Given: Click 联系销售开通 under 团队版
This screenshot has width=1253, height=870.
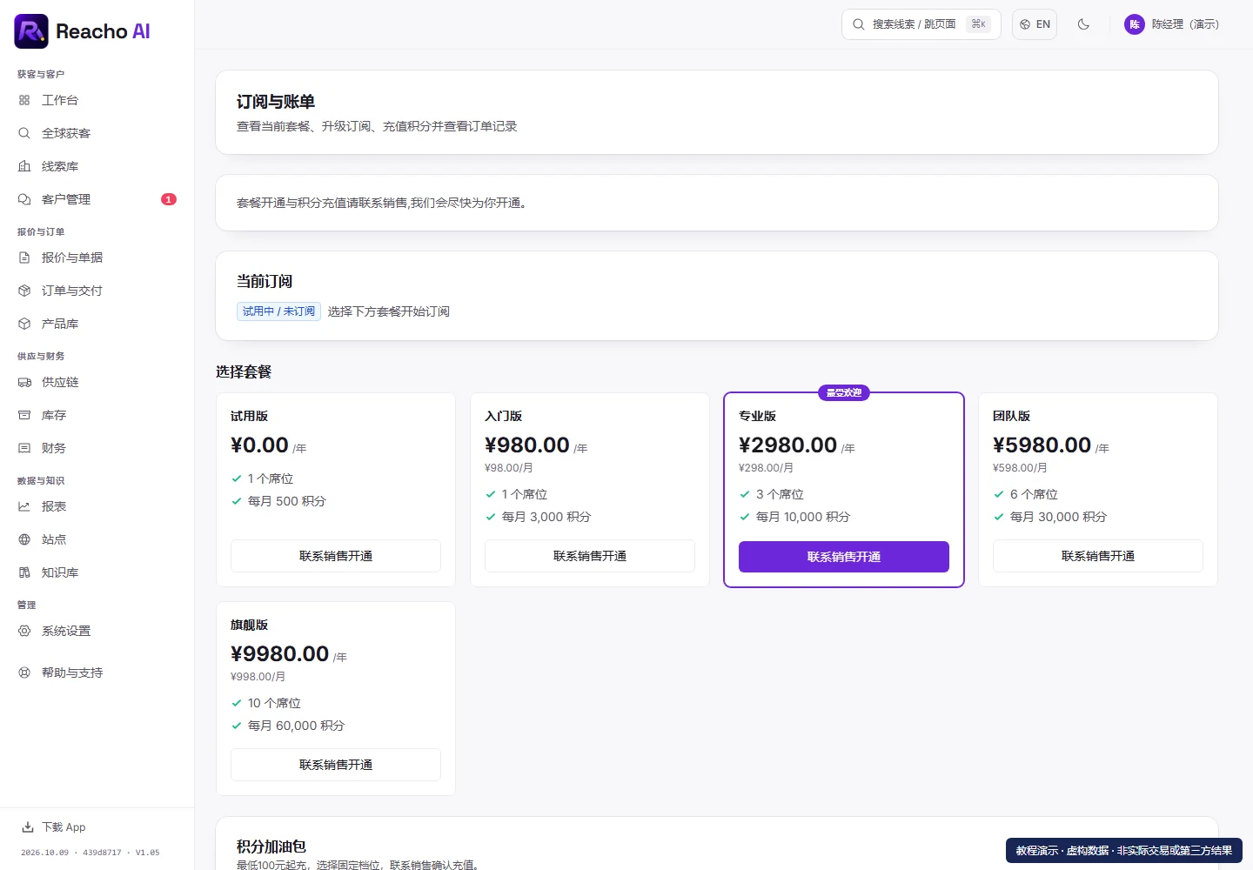Looking at the screenshot, I should pos(1098,556).
